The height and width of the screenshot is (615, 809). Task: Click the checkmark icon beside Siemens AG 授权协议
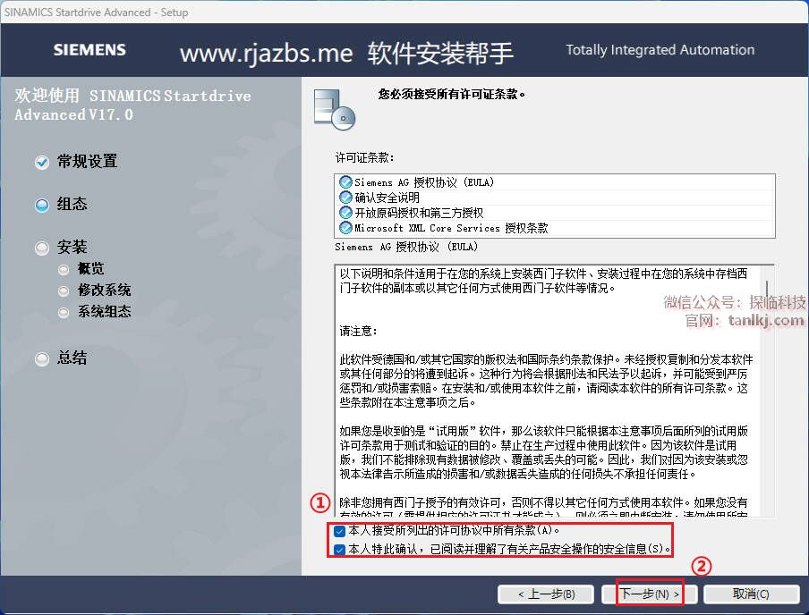pyautogui.click(x=345, y=182)
